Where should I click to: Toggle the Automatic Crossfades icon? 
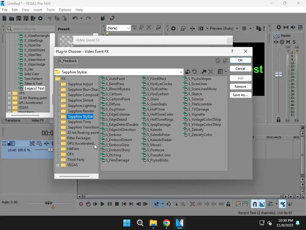pyautogui.click(x=262, y=204)
